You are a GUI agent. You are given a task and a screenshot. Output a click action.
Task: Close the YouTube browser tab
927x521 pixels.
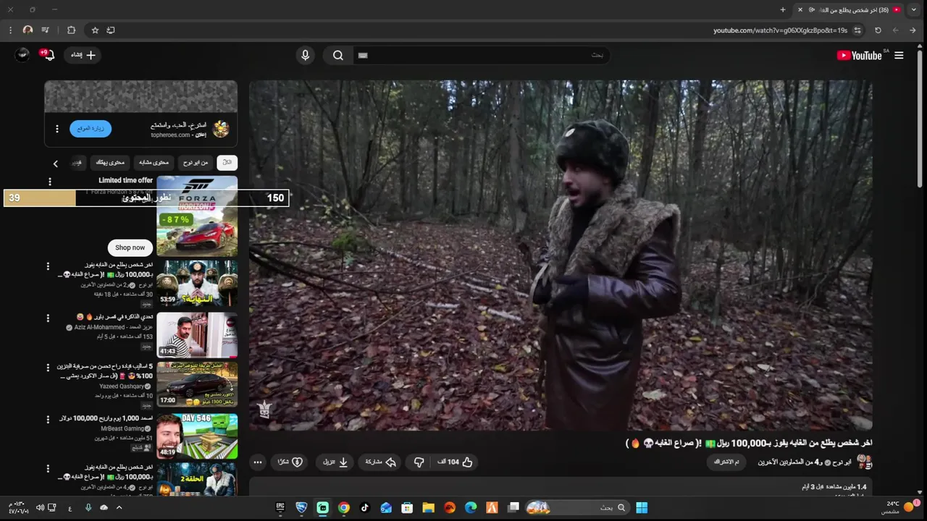(800, 9)
